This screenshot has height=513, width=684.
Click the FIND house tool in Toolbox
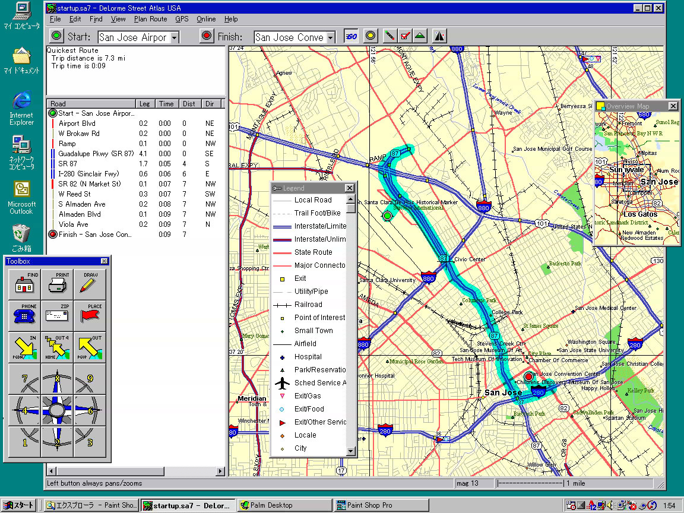click(x=24, y=284)
